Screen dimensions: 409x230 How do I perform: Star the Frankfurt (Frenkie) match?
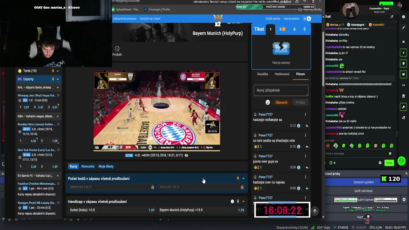20,188
